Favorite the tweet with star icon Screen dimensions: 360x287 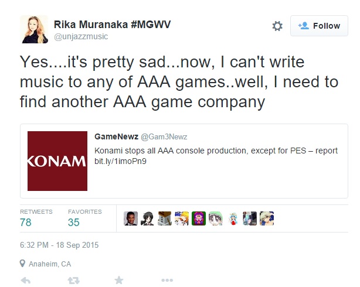[119, 280]
